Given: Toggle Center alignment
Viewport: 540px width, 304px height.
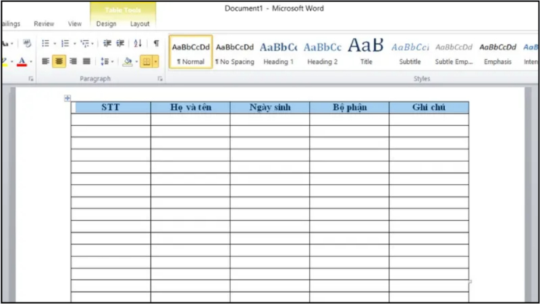Looking at the screenshot, I should (x=59, y=61).
